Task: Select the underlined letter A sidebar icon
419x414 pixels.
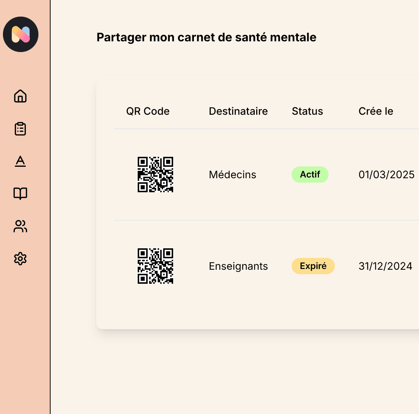Action: tap(20, 161)
